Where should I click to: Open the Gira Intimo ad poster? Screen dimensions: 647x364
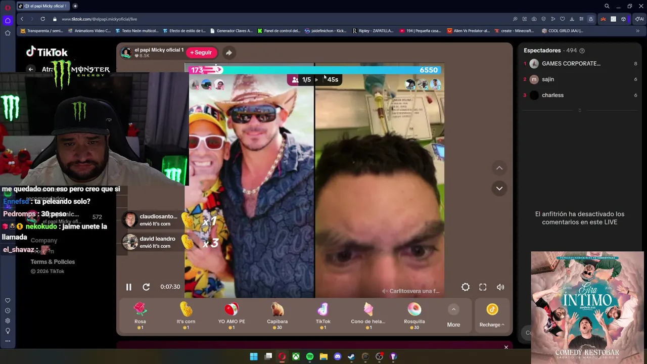coord(587,307)
